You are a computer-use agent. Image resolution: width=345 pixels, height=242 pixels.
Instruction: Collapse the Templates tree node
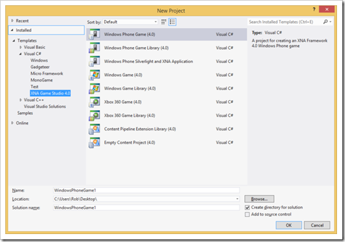[x=14, y=40]
